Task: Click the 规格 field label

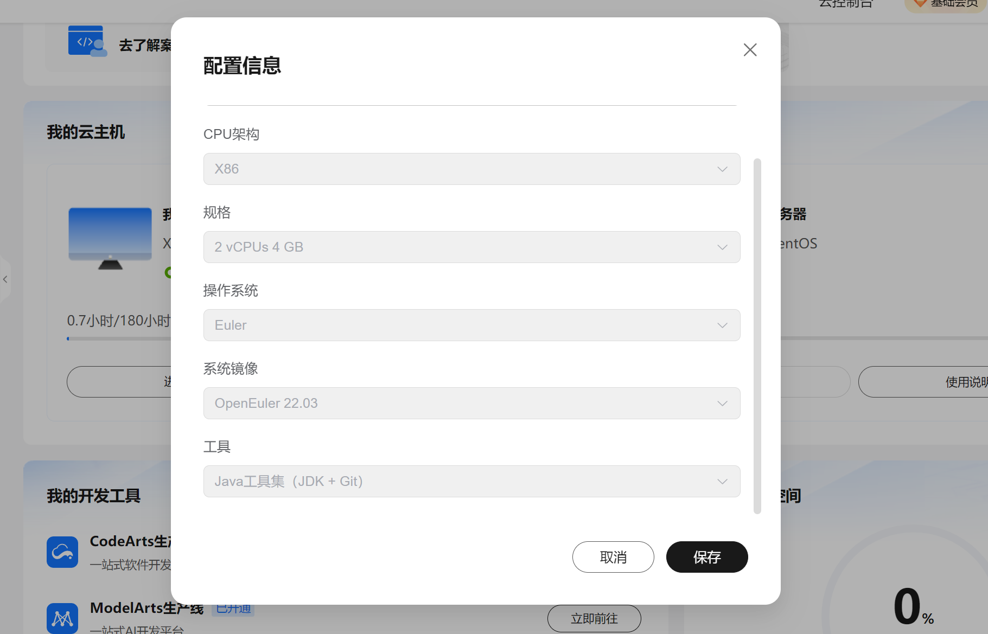Action: click(217, 213)
